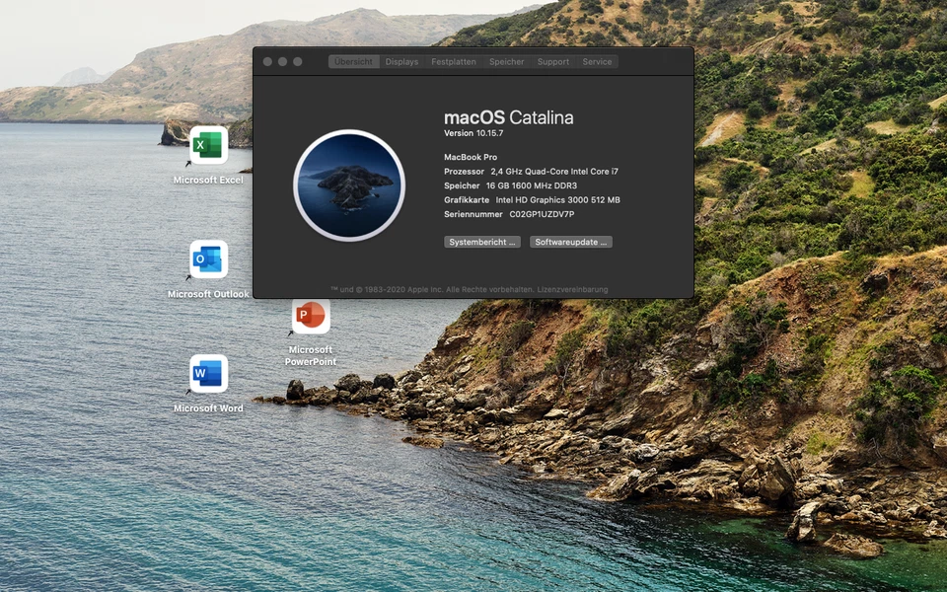
Task: Select the Microsoft PowerPoint desktop icon
Action: point(311,318)
